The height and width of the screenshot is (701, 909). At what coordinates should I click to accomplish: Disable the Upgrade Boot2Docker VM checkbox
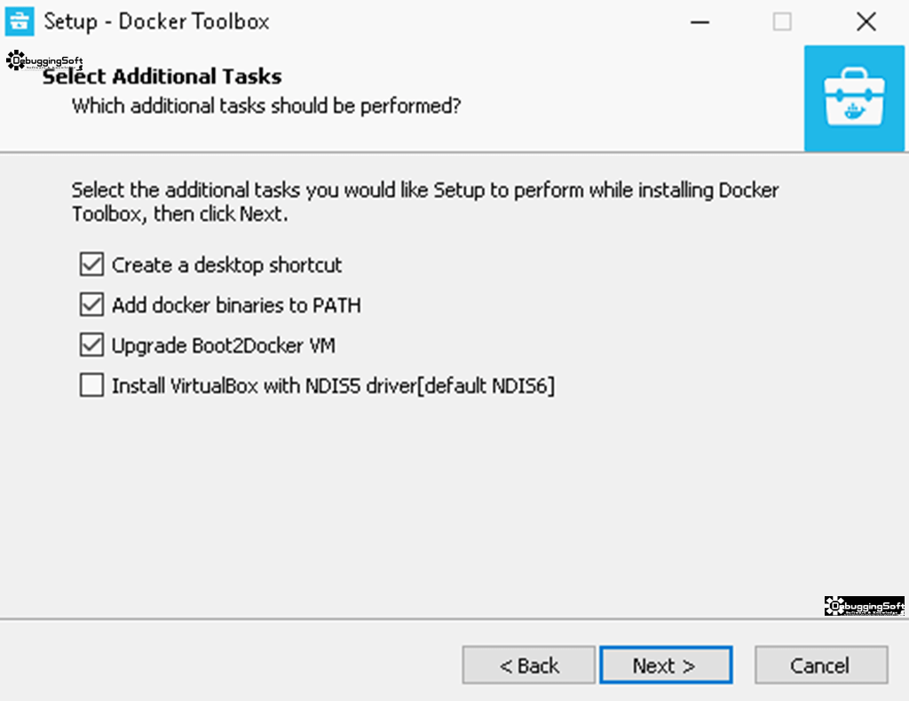(x=91, y=345)
